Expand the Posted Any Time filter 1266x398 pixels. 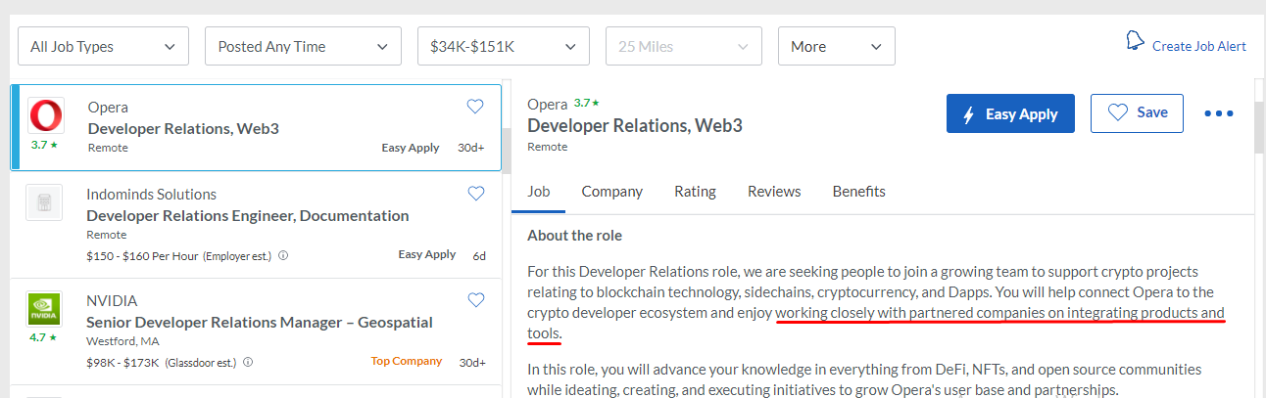(303, 46)
